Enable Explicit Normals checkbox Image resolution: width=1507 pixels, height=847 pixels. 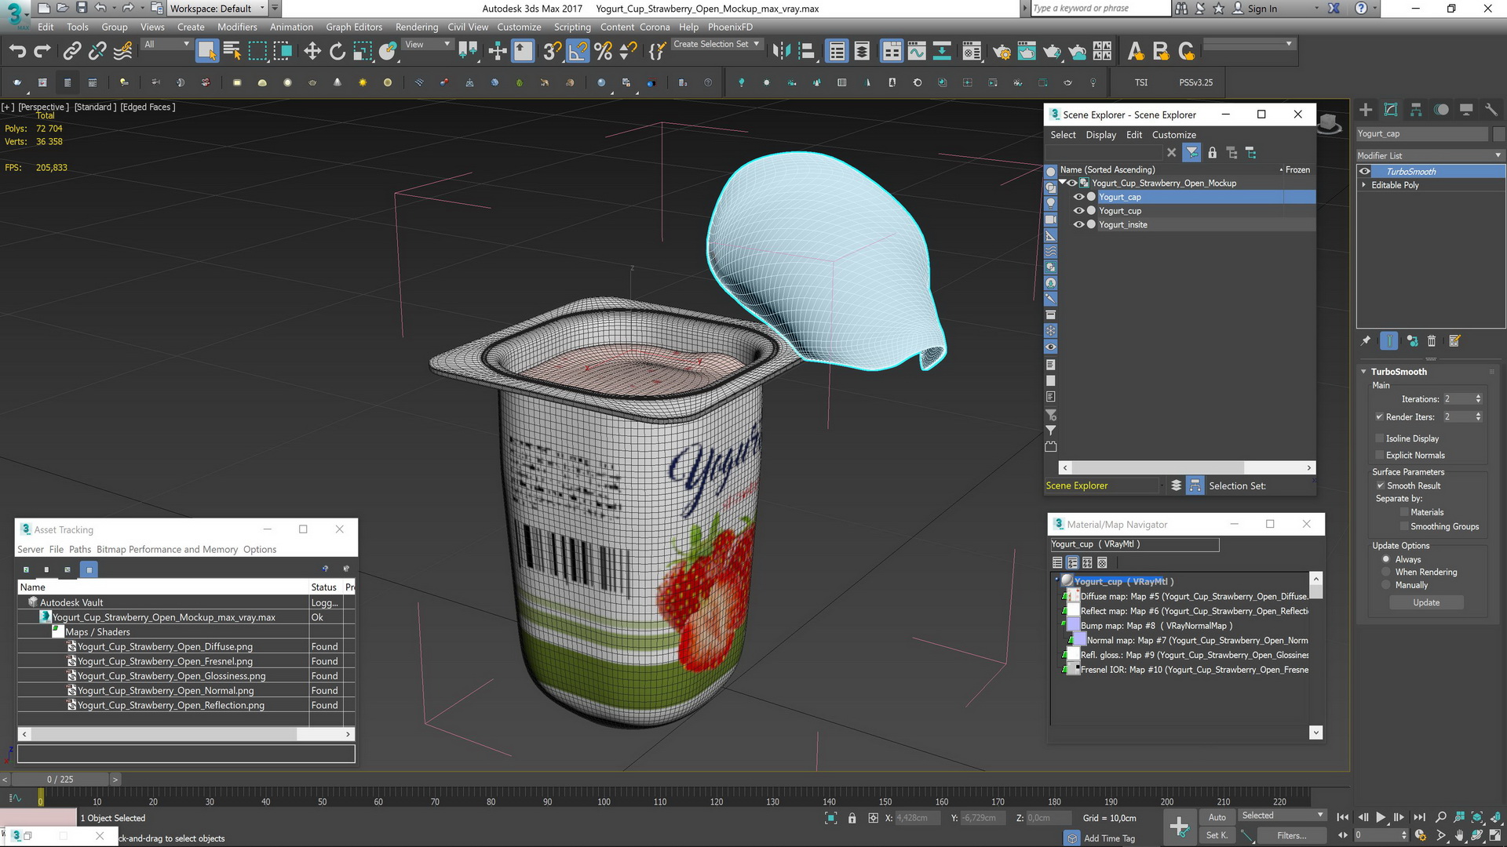(1379, 456)
